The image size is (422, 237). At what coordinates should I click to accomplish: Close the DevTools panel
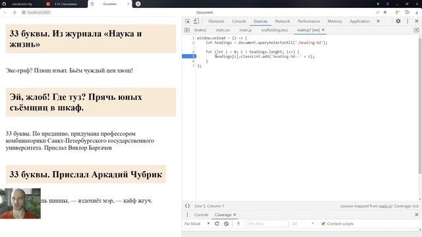(417, 21)
